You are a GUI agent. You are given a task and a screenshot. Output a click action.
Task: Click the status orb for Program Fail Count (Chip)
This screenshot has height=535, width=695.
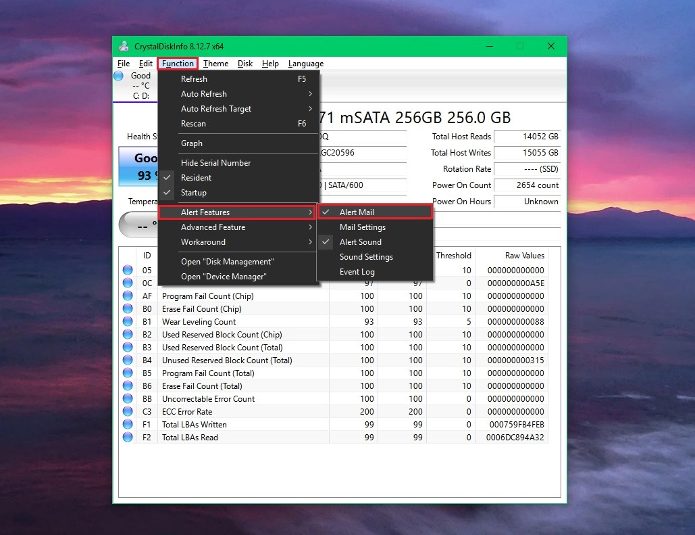pyautogui.click(x=128, y=296)
